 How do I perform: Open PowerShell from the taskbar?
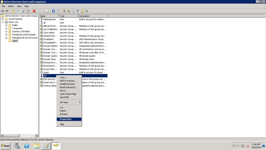26,146
